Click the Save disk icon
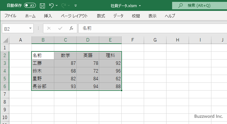 click(42, 6)
